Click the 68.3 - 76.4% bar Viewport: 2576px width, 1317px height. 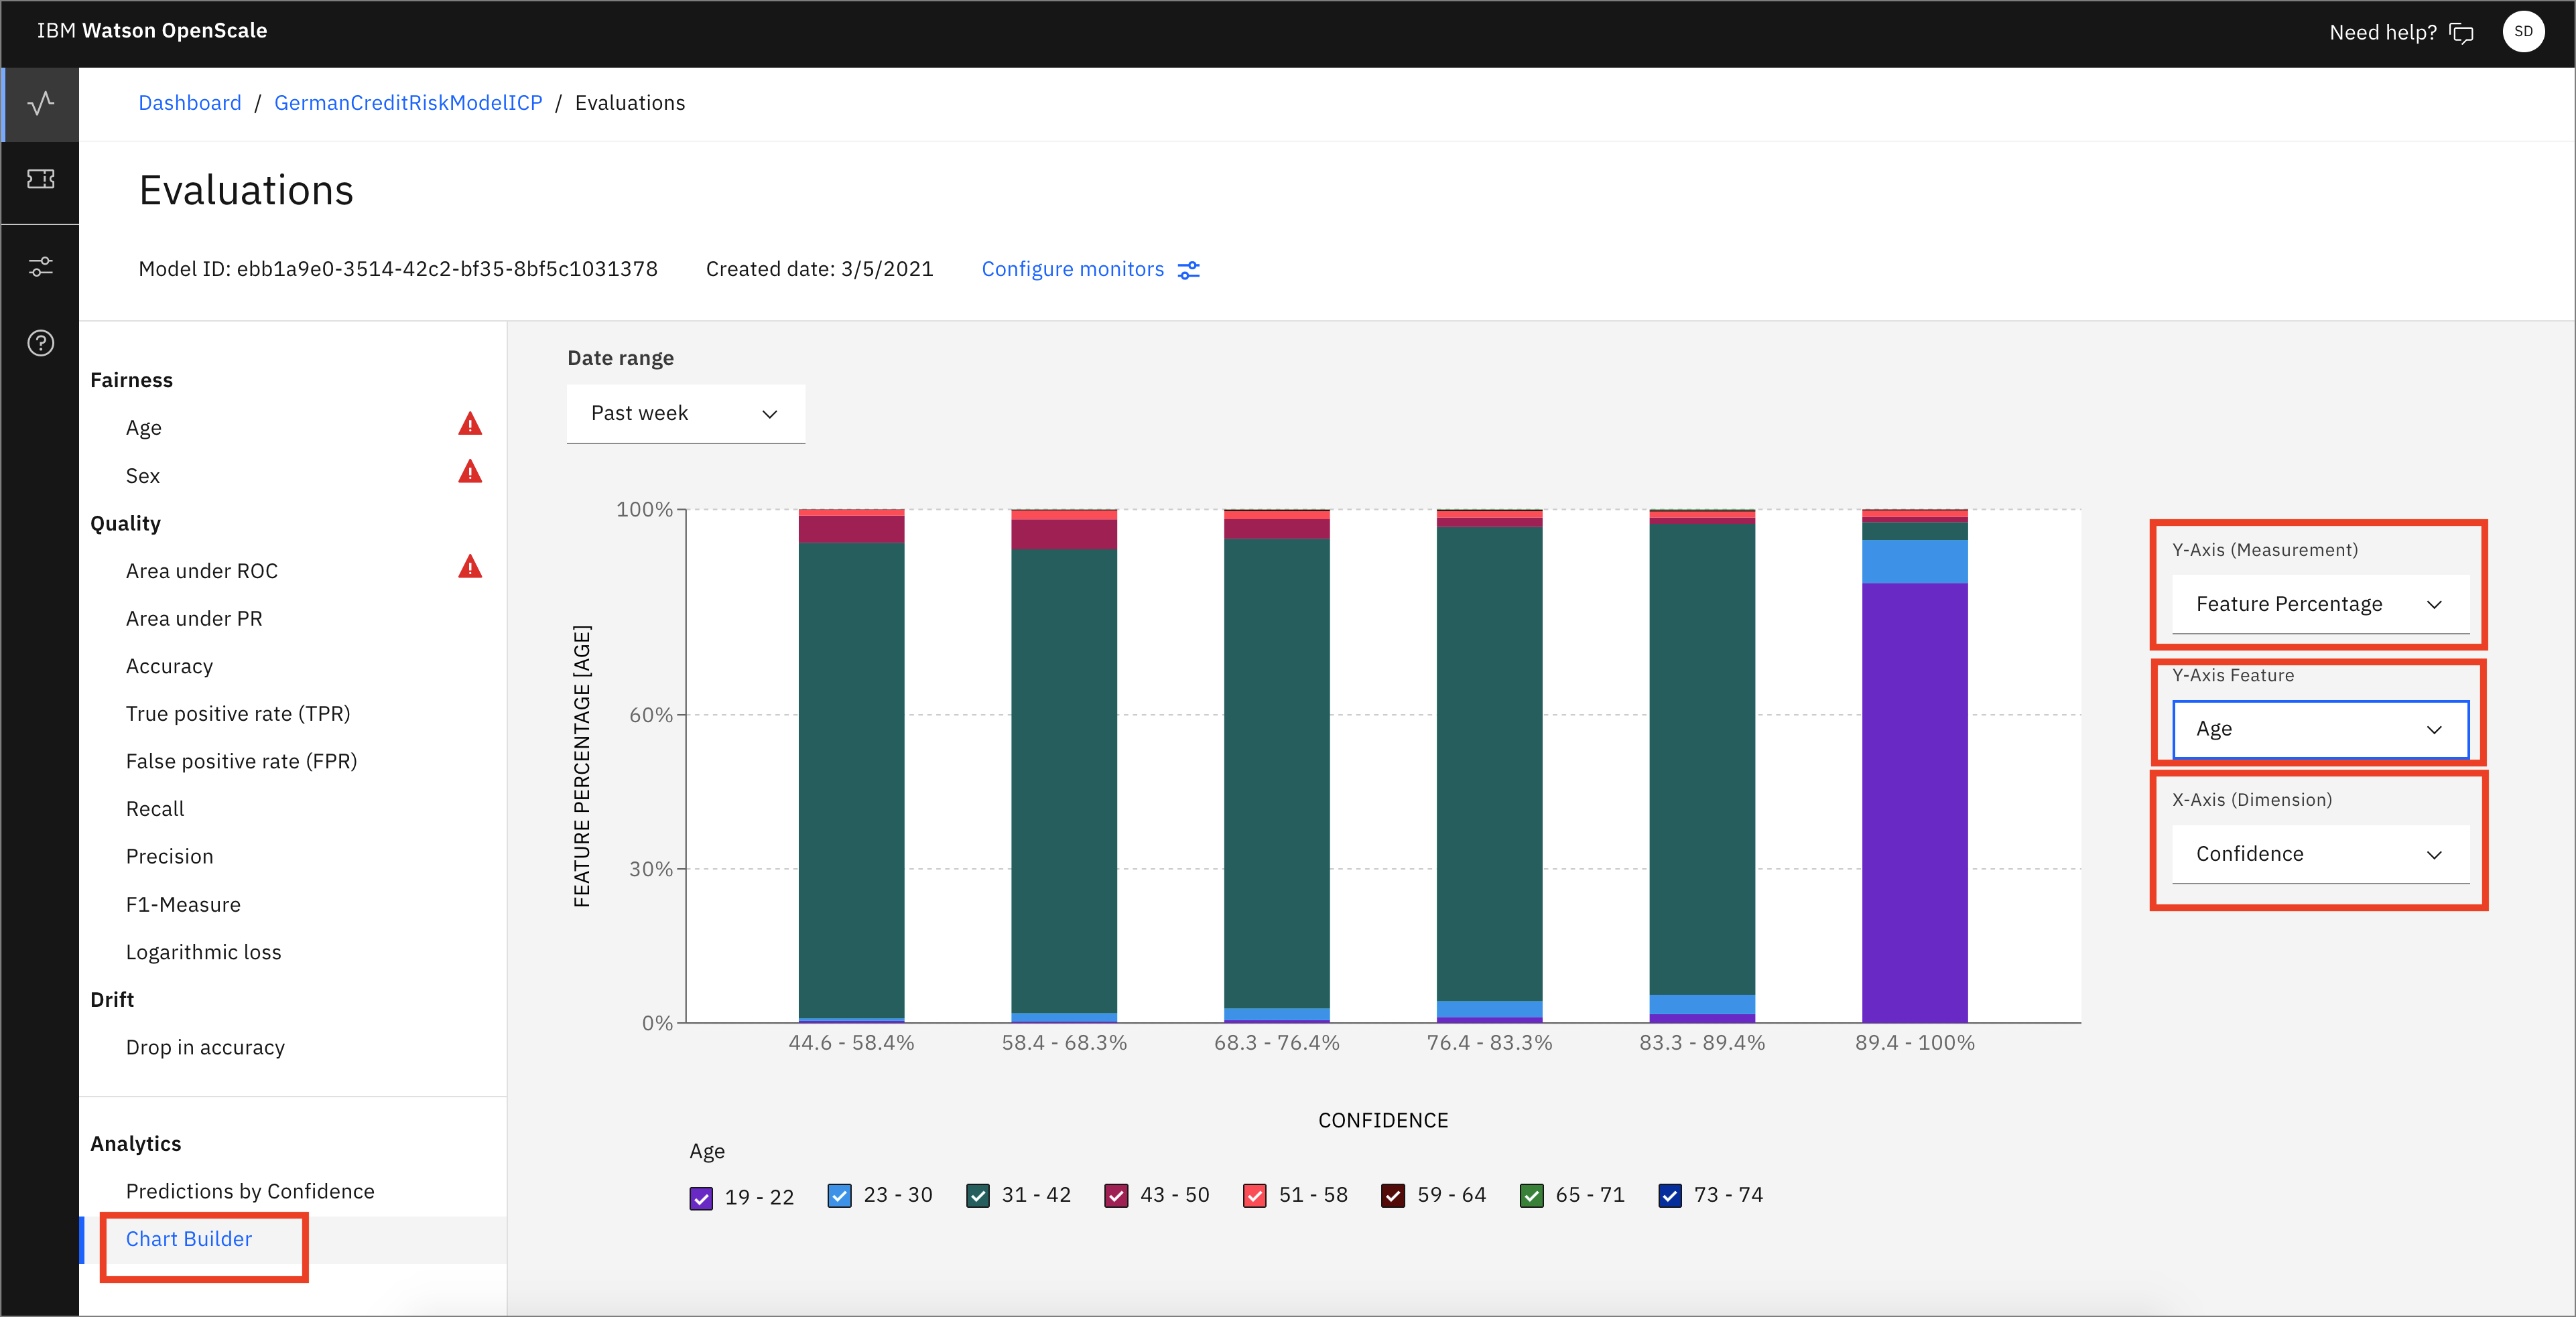point(1276,766)
